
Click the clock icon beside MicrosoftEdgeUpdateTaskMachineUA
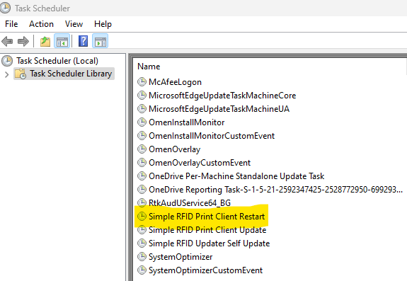click(x=142, y=109)
